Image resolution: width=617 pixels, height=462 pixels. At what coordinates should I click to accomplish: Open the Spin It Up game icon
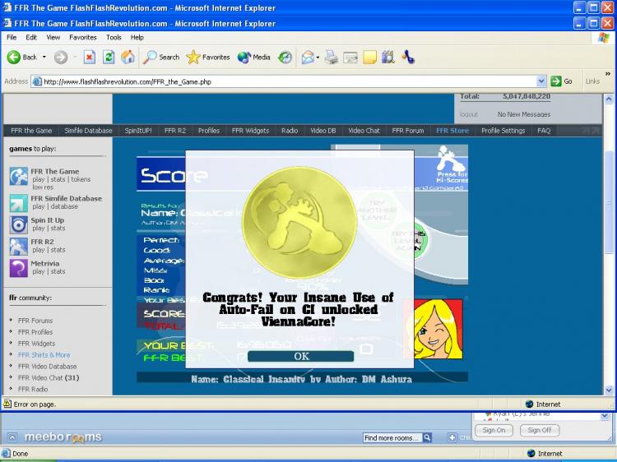coord(18,224)
